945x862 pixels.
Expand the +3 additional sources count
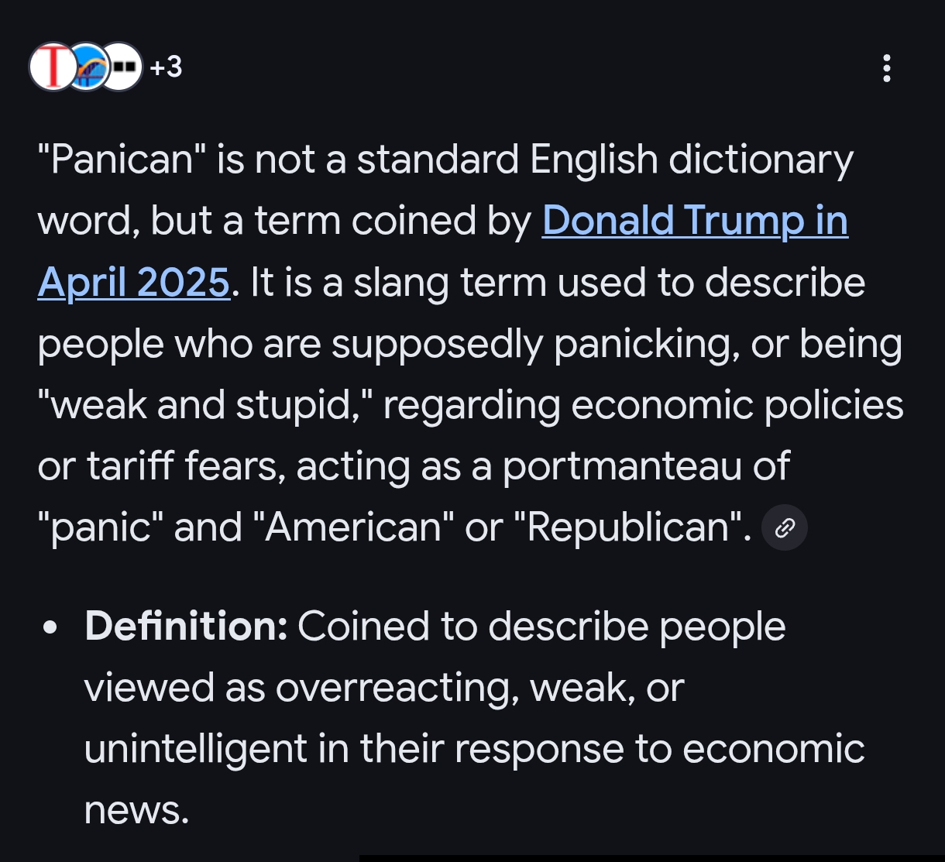(166, 67)
